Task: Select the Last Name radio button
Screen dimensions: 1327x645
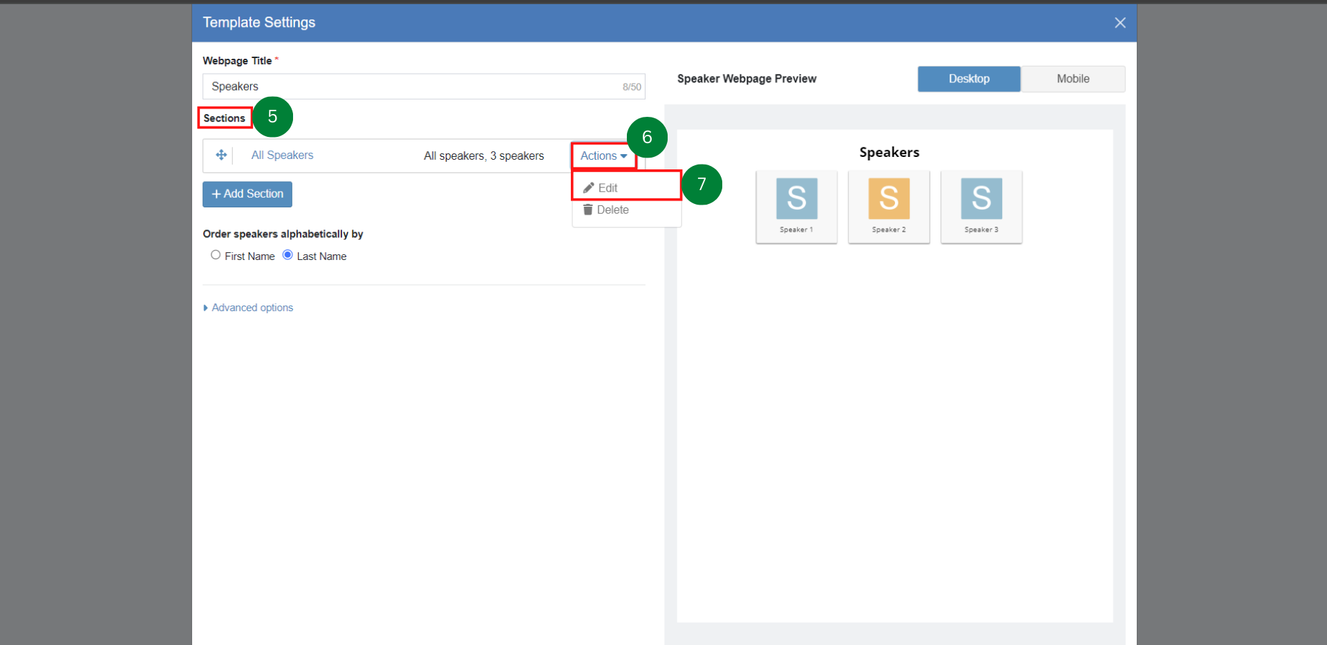Action: point(288,255)
